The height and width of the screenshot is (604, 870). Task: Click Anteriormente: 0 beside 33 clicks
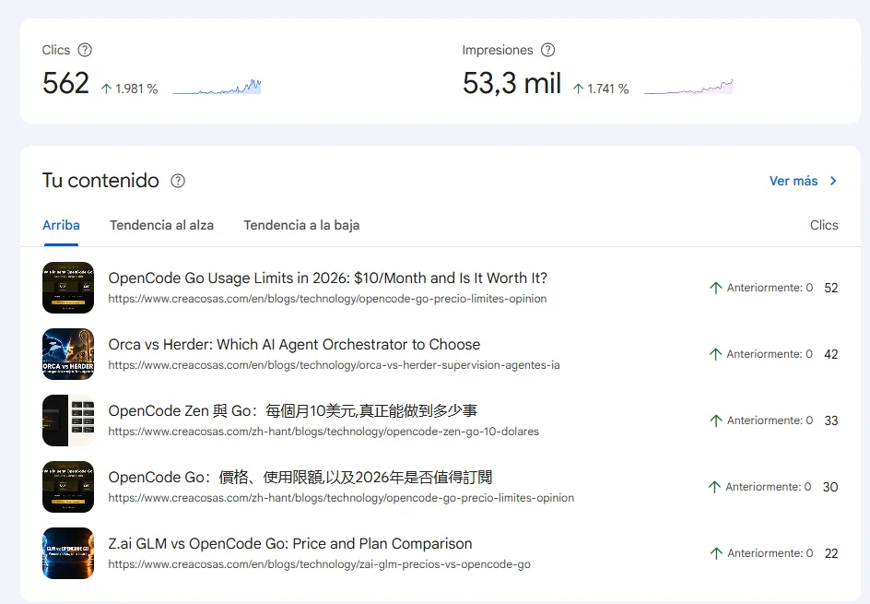point(770,420)
